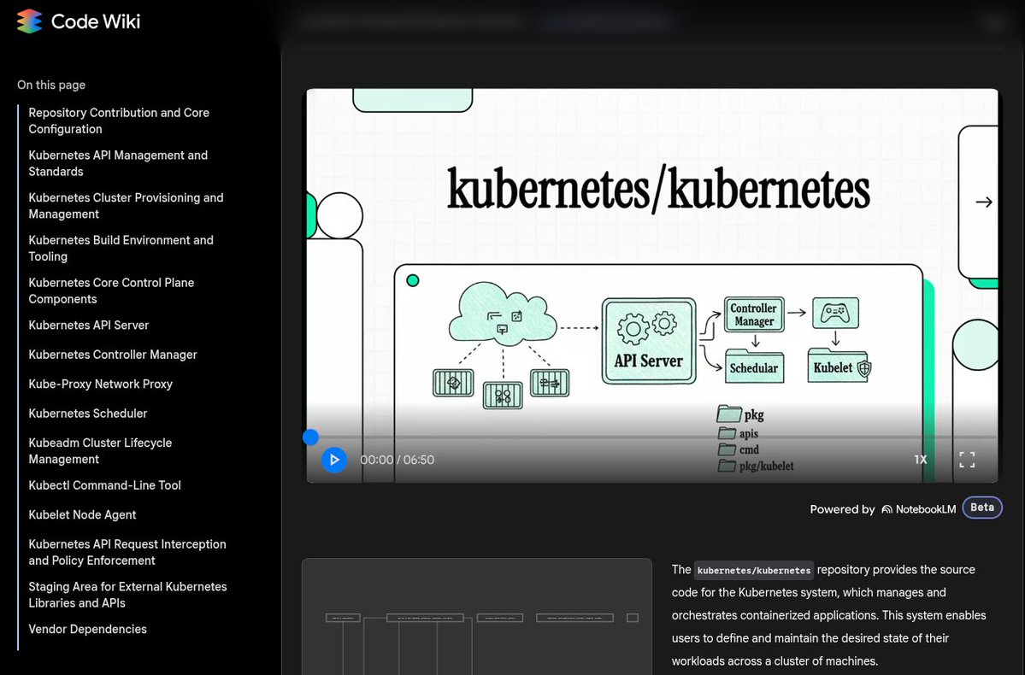1025x675 pixels.
Task: Go to Kubernetes Controller Manager section
Action: pos(113,355)
